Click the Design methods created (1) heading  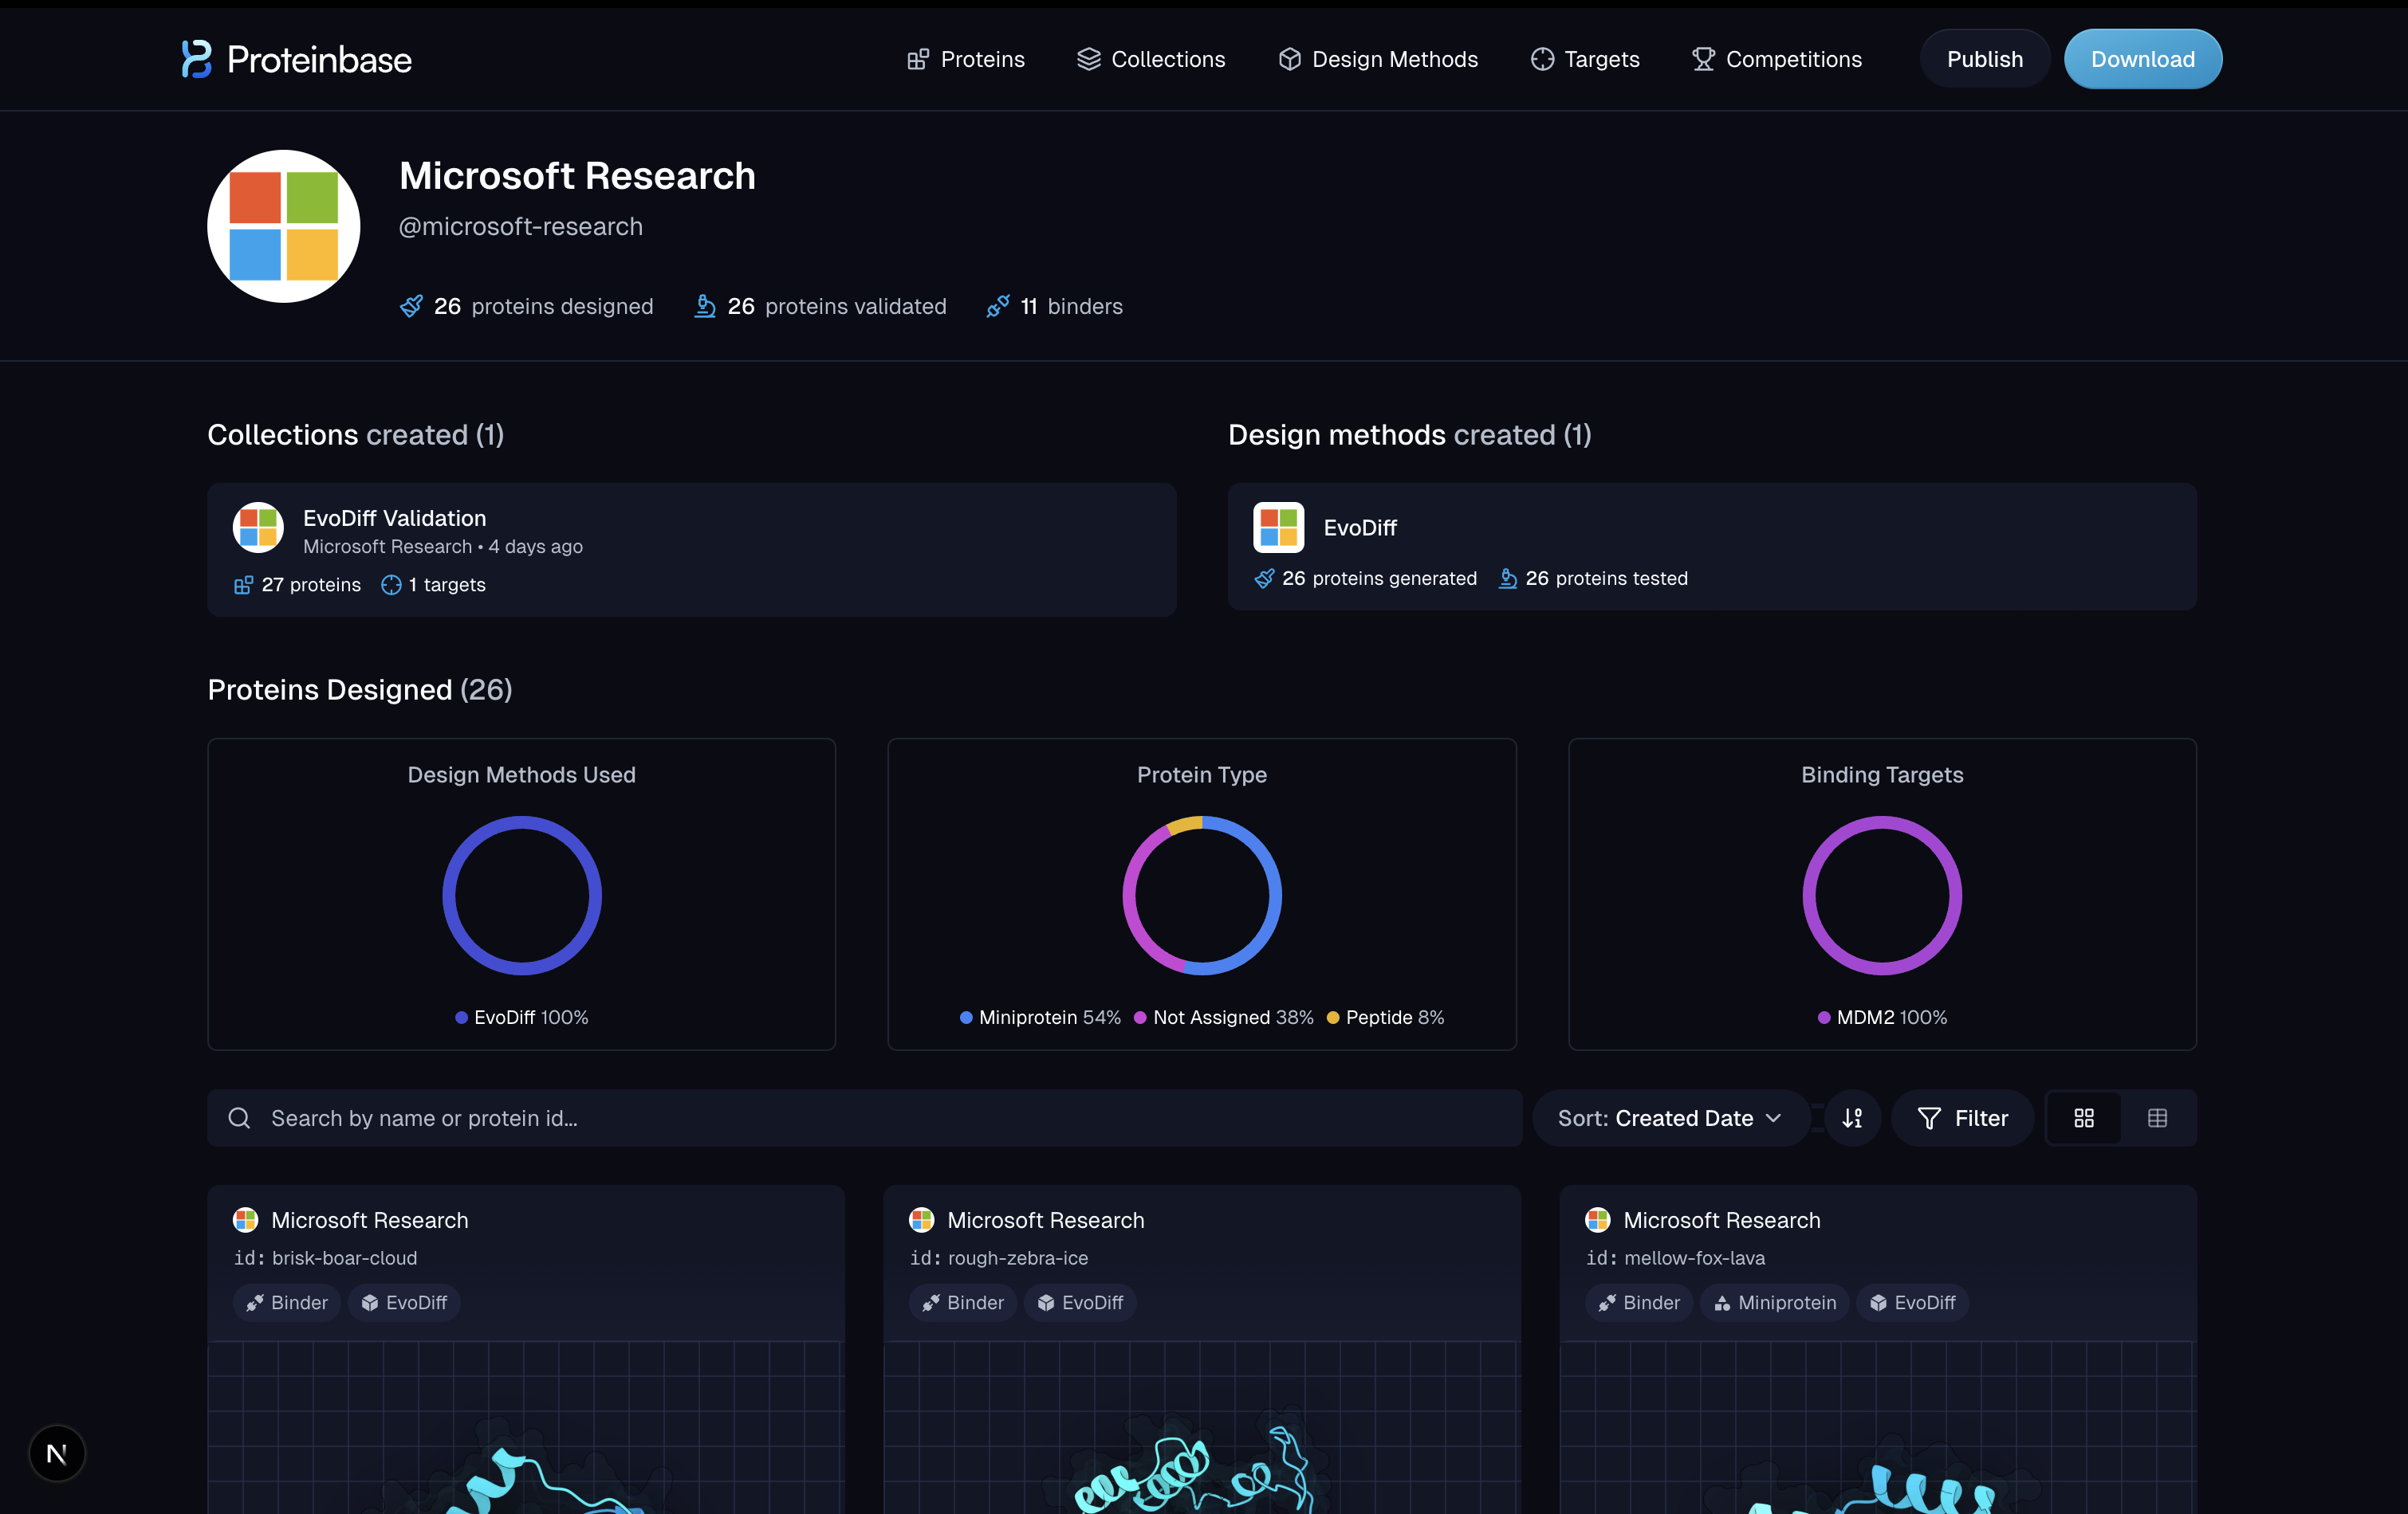coord(1410,435)
